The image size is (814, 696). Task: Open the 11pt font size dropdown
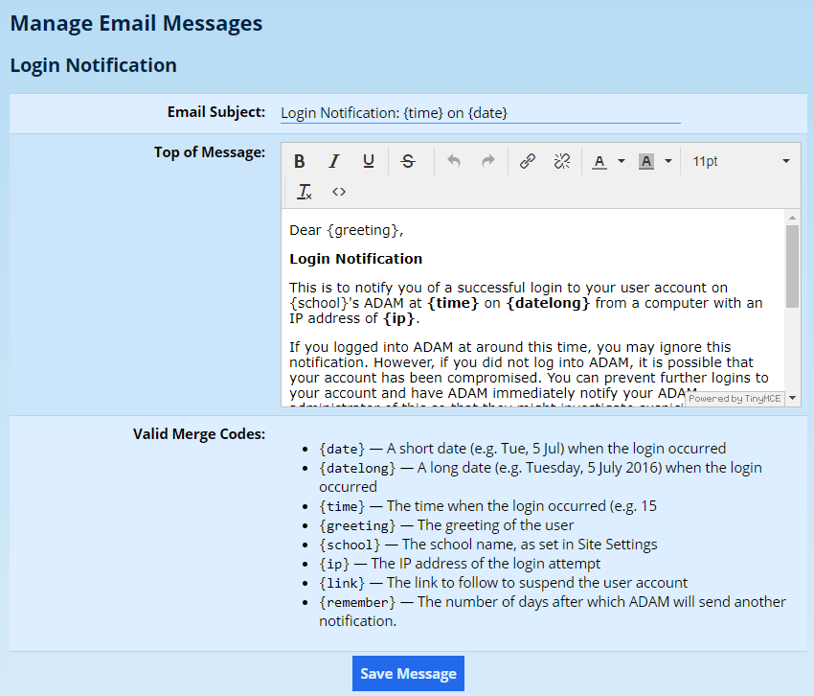[740, 161]
